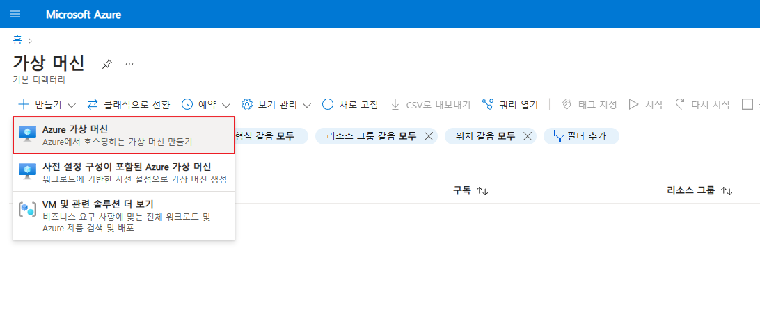Click the 새로 고침 label
The image size is (760, 323).
tap(358, 104)
